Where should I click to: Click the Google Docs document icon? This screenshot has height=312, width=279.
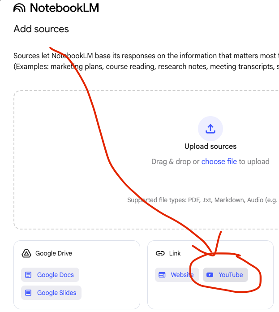pos(28,275)
